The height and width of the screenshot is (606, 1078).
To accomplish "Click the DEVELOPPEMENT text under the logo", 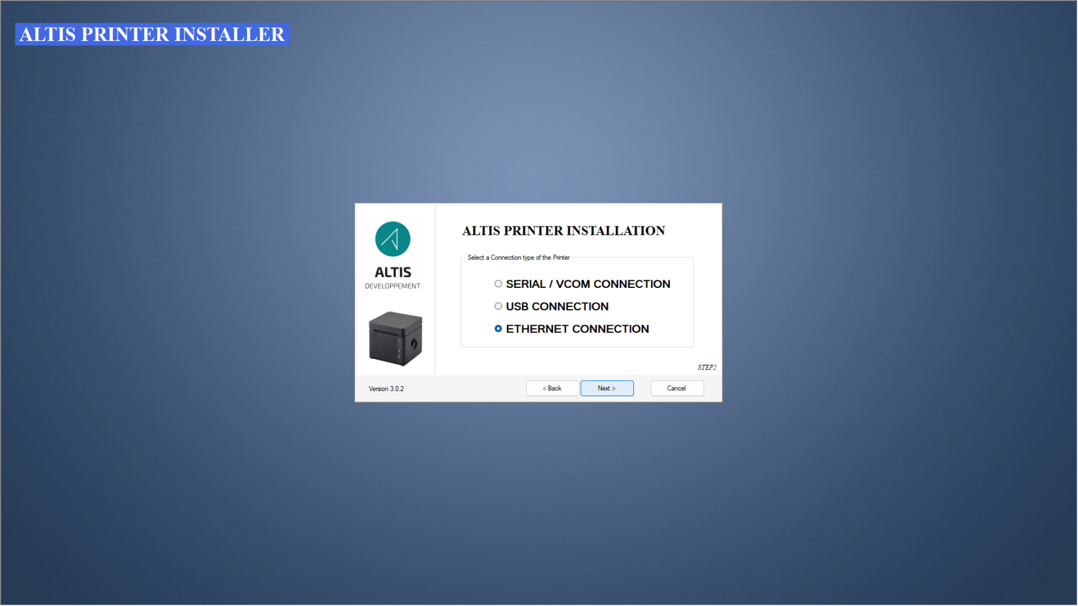I will [393, 287].
